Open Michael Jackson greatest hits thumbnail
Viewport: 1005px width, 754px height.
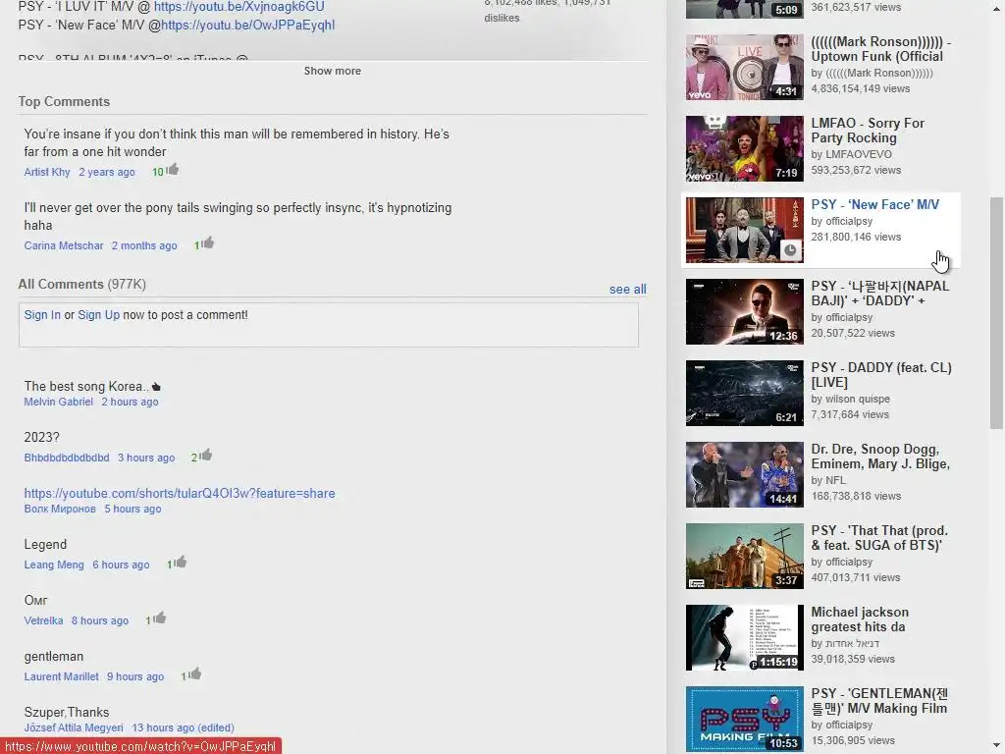coord(744,637)
